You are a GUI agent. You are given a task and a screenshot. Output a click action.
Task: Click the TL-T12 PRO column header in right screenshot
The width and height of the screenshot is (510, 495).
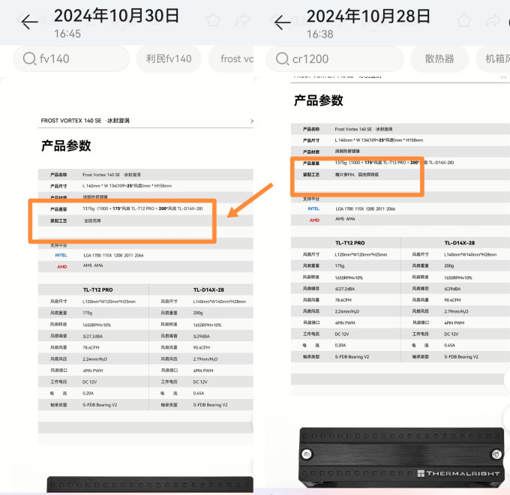tap(350, 243)
